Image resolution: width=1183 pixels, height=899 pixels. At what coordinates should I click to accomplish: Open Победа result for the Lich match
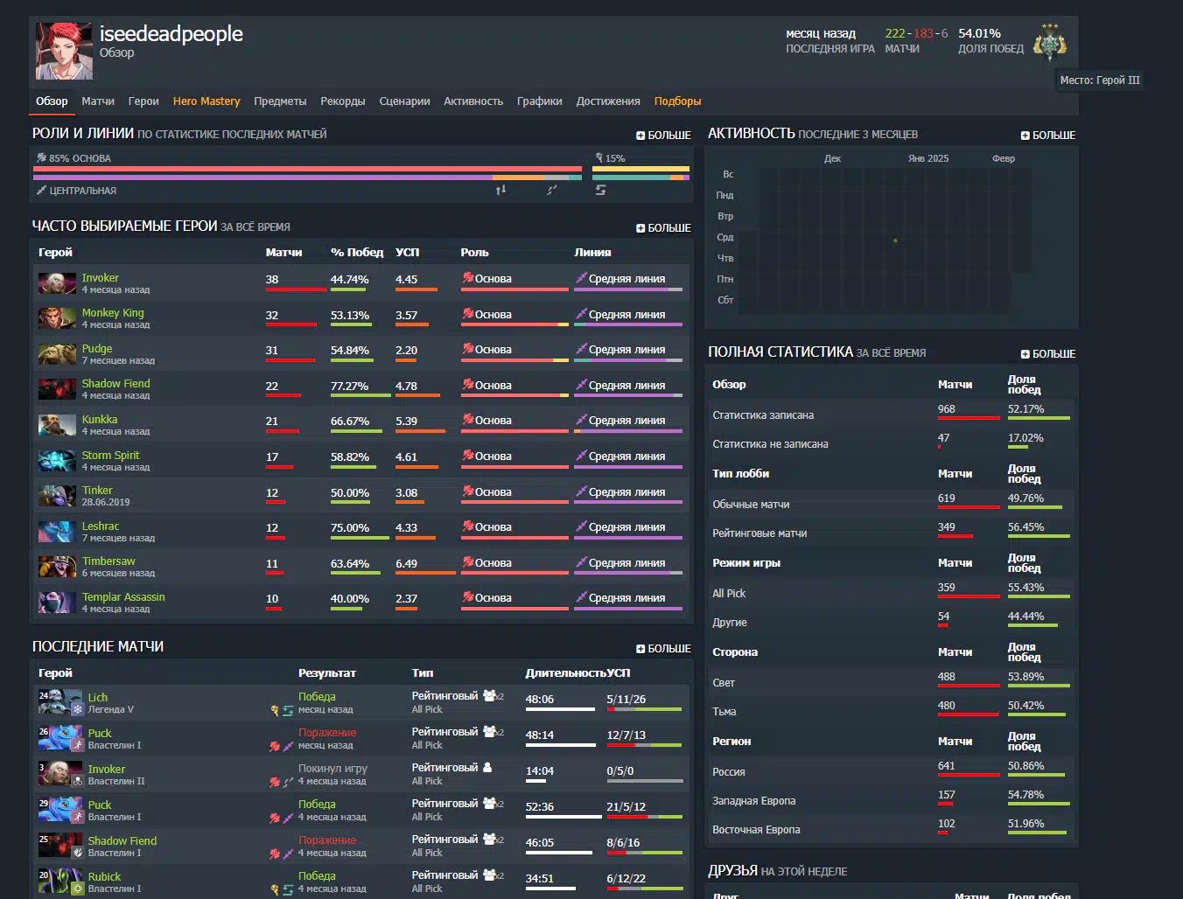(x=317, y=697)
